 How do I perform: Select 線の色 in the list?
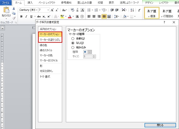(x=50, y=45)
